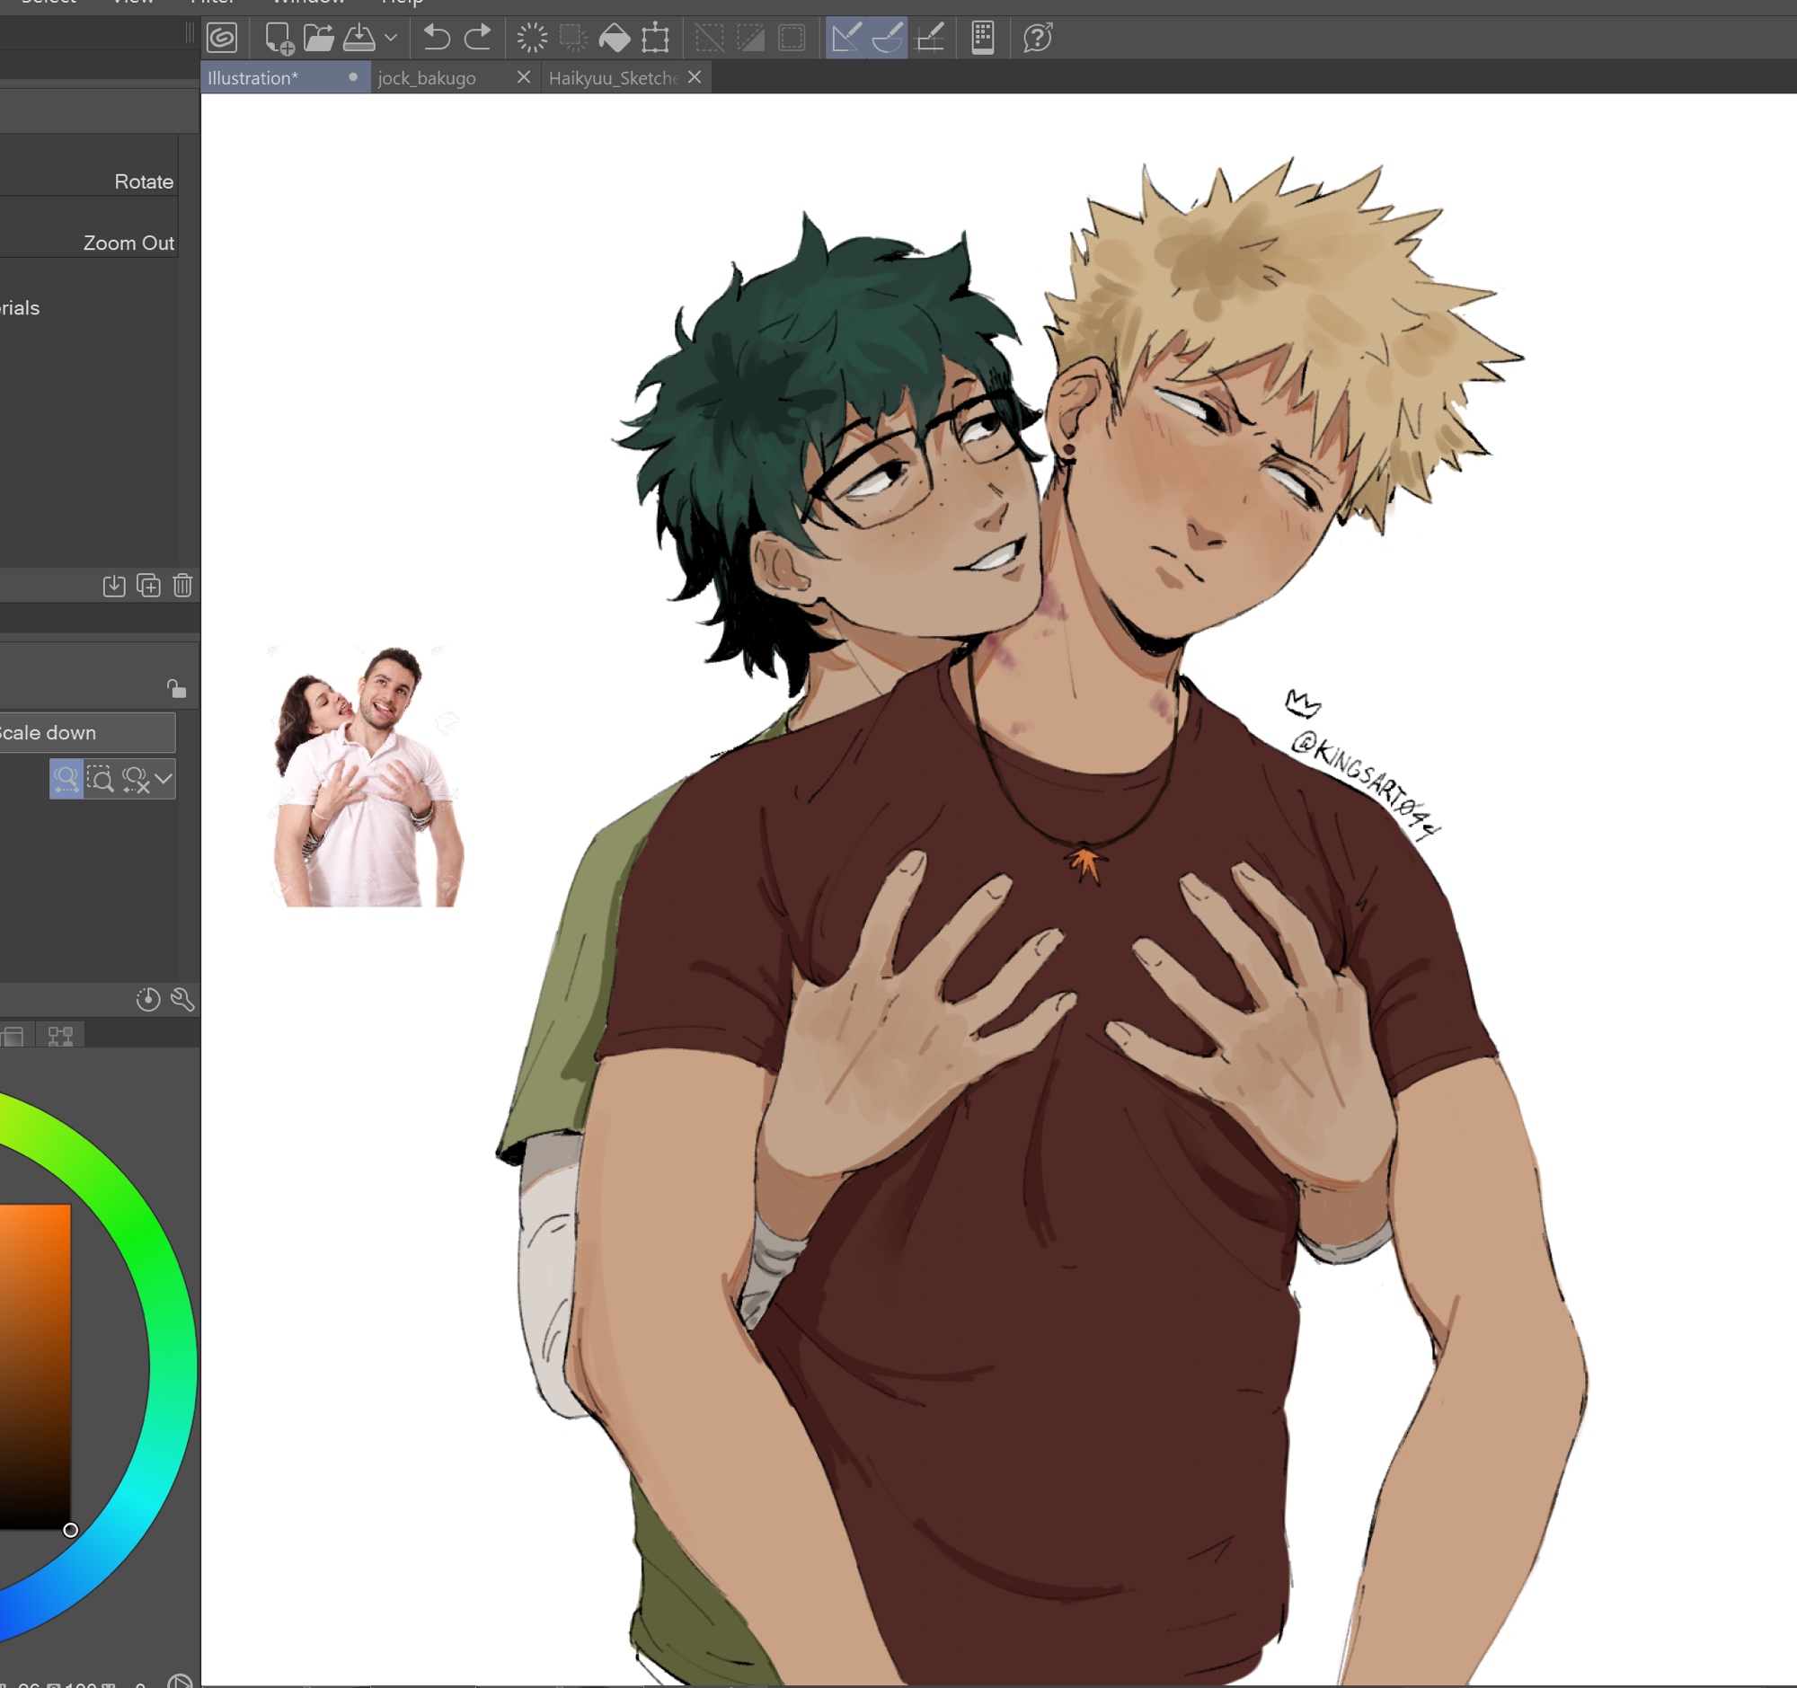Click the Clear (sparkle) icon
1797x1688 pixels.
tap(533, 38)
